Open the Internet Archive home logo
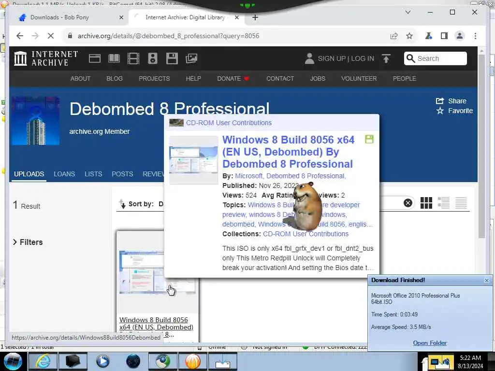 pyautogui.click(x=46, y=58)
